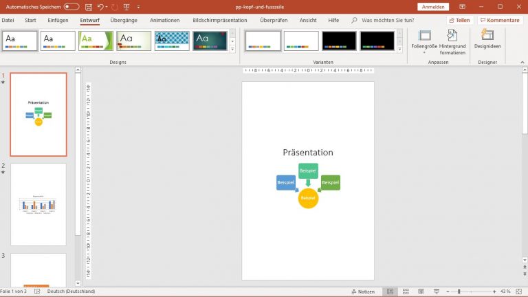Open the Kommentare button

tap(500, 20)
